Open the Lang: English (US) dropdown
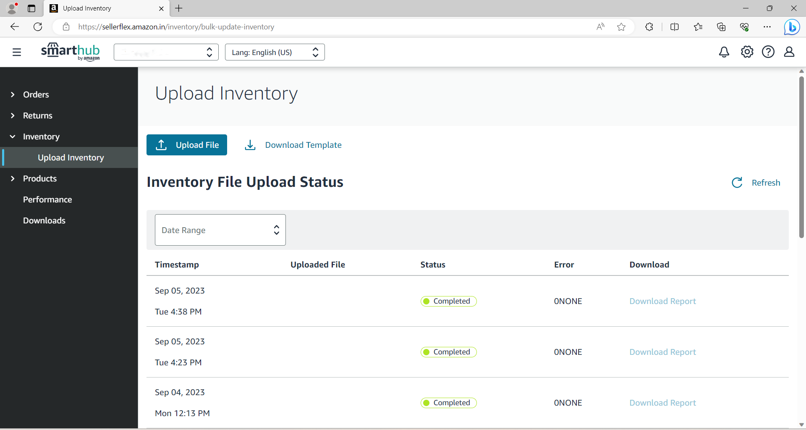Image resolution: width=806 pixels, height=430 pixels. click(x=275, y=52)
